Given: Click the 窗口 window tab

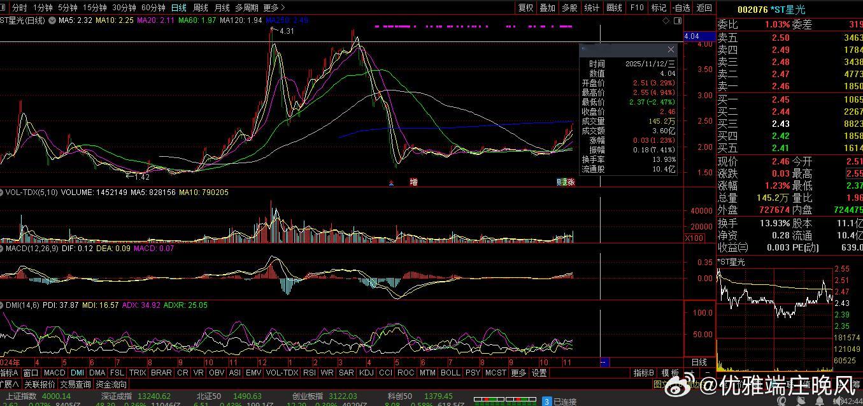Looking at the screenshot, I should pyautogui.click(x=31, y=373).
